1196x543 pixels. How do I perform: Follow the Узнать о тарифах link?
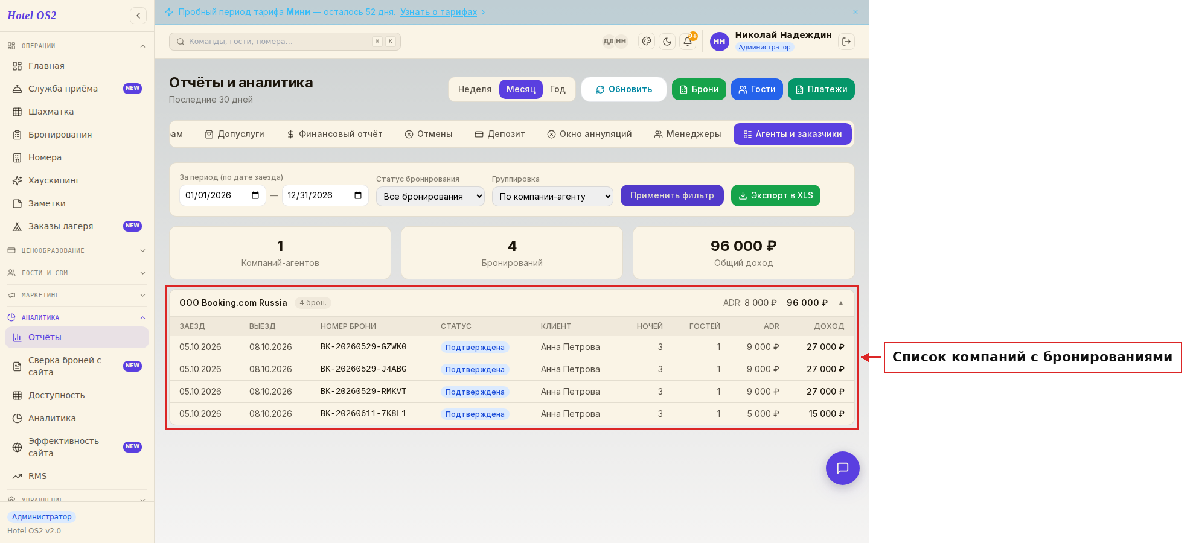click(x=439, y=12)
